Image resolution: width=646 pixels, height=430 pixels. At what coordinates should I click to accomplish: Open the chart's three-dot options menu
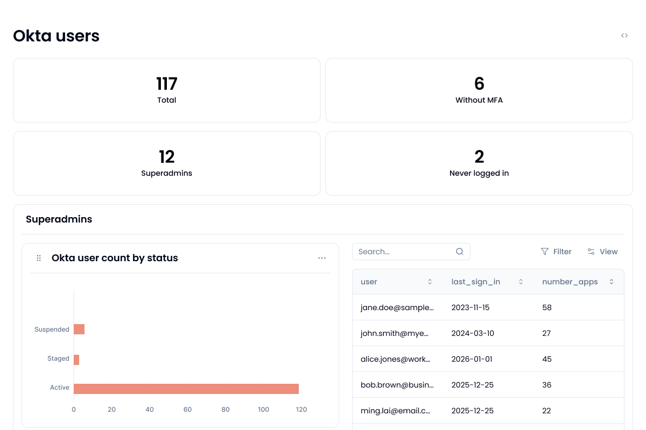click(322, 258)
